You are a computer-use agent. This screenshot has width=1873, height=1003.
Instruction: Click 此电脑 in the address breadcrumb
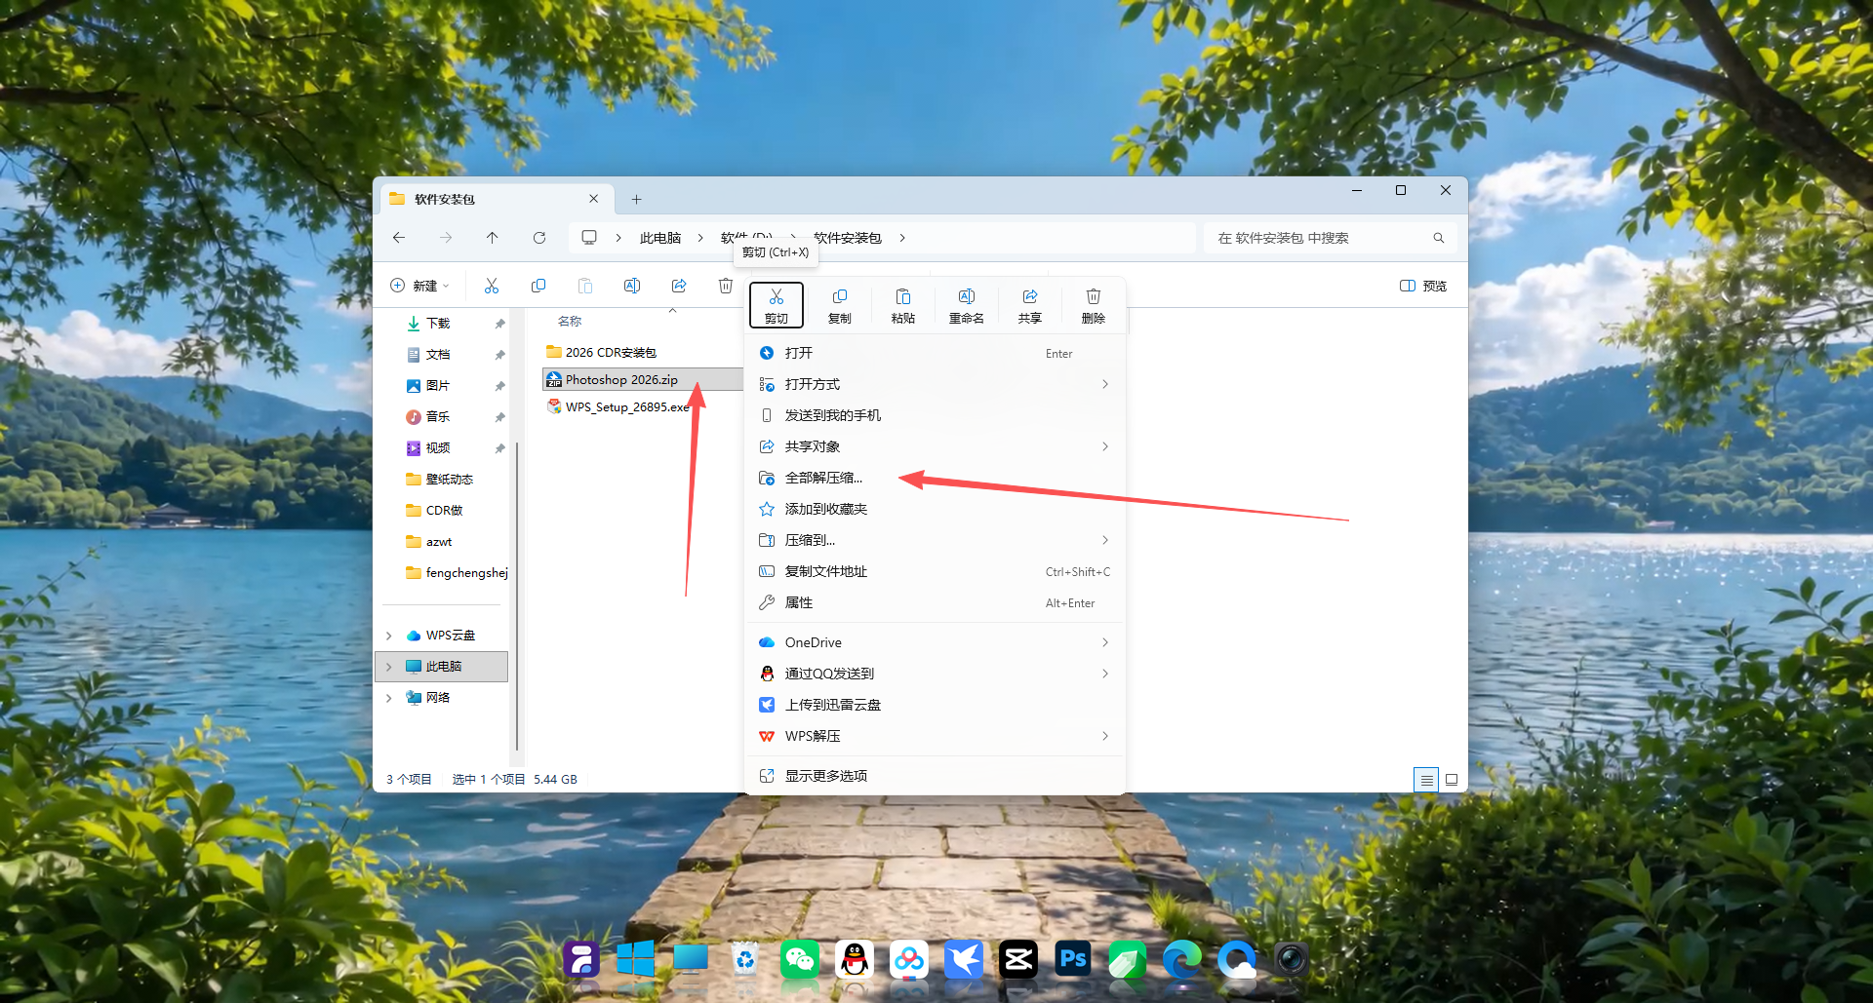point(660,238)
